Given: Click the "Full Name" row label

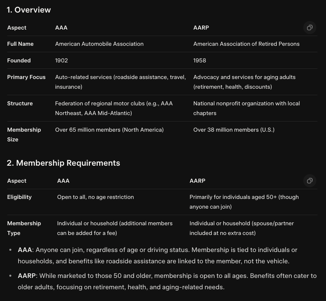Looking at the screenshot, I should coord(20,44).
